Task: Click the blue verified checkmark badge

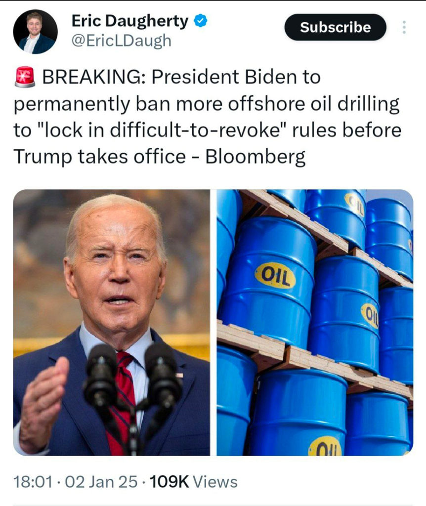Action: [200, 21]
